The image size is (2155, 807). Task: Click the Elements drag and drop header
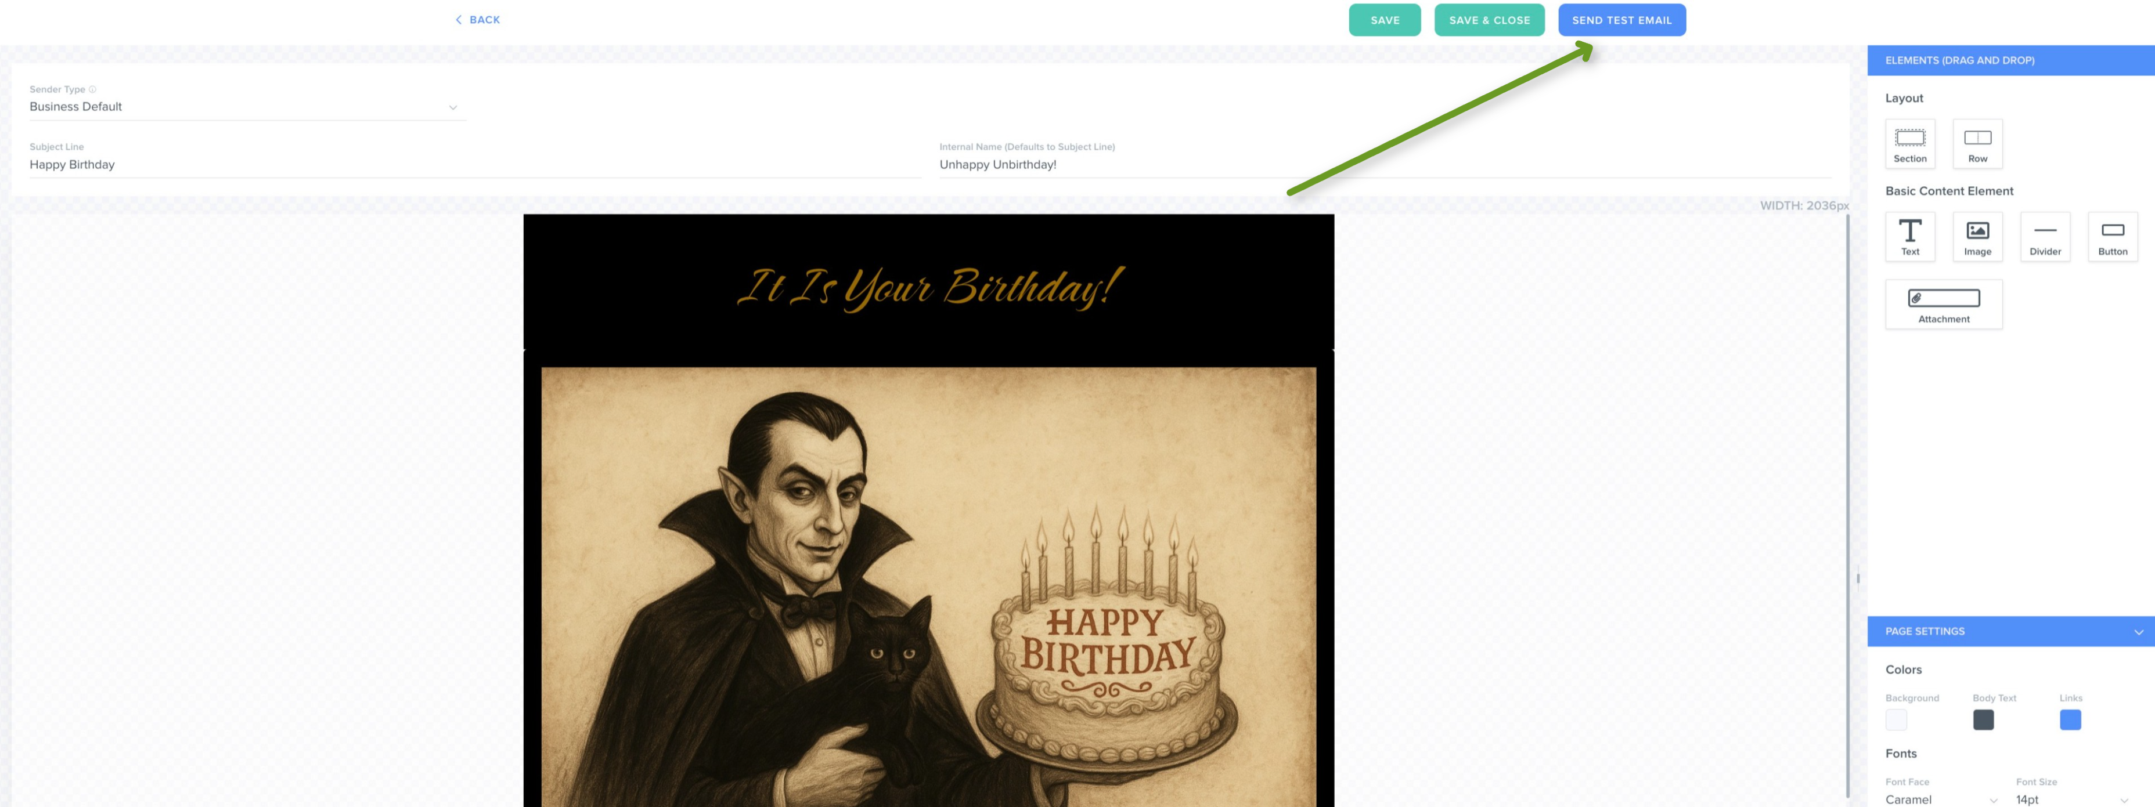coord(2010,60)
